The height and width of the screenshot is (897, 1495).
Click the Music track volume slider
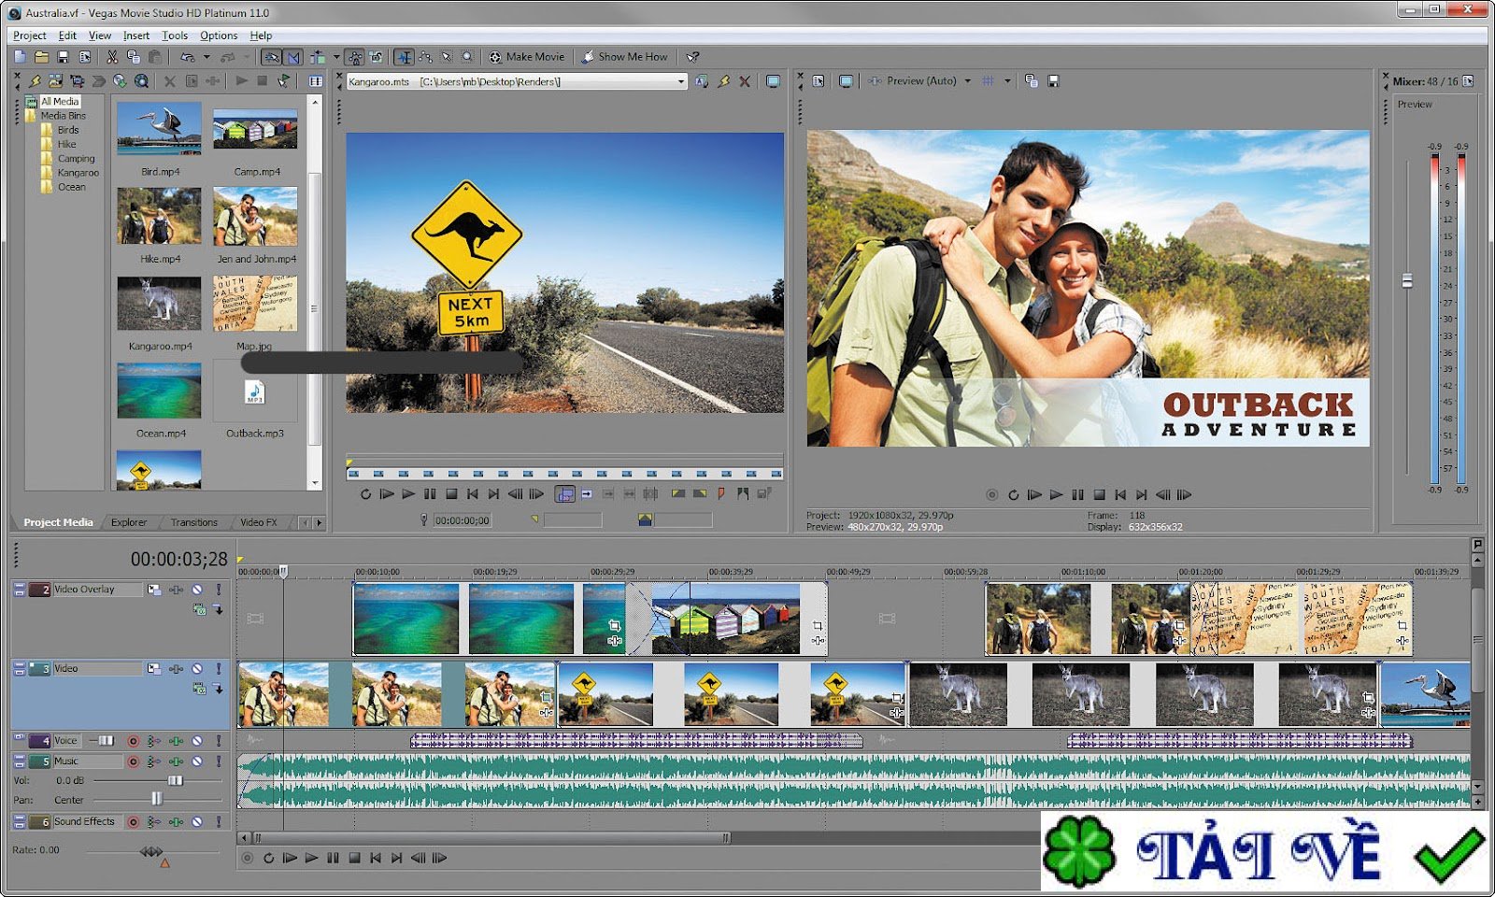[175, 780]
